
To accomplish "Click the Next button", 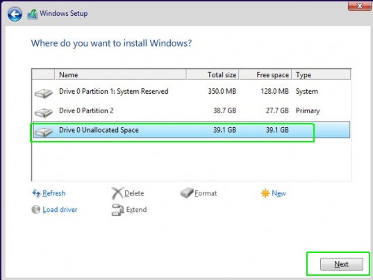I will (x=342, y=264).
